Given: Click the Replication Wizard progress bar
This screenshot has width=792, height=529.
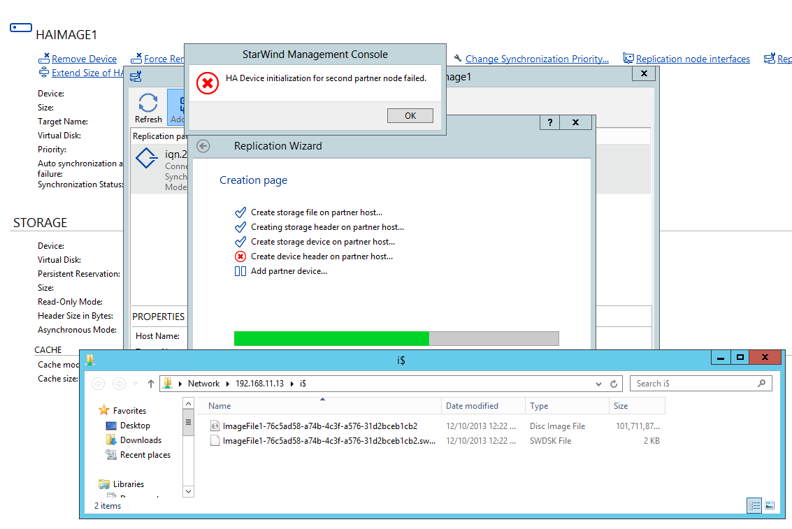Looking at the screenshot, I should 396,338.
